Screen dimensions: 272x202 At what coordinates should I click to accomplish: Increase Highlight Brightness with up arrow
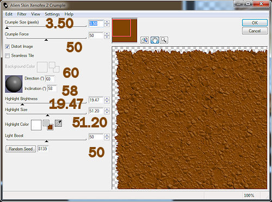point(107,99)
